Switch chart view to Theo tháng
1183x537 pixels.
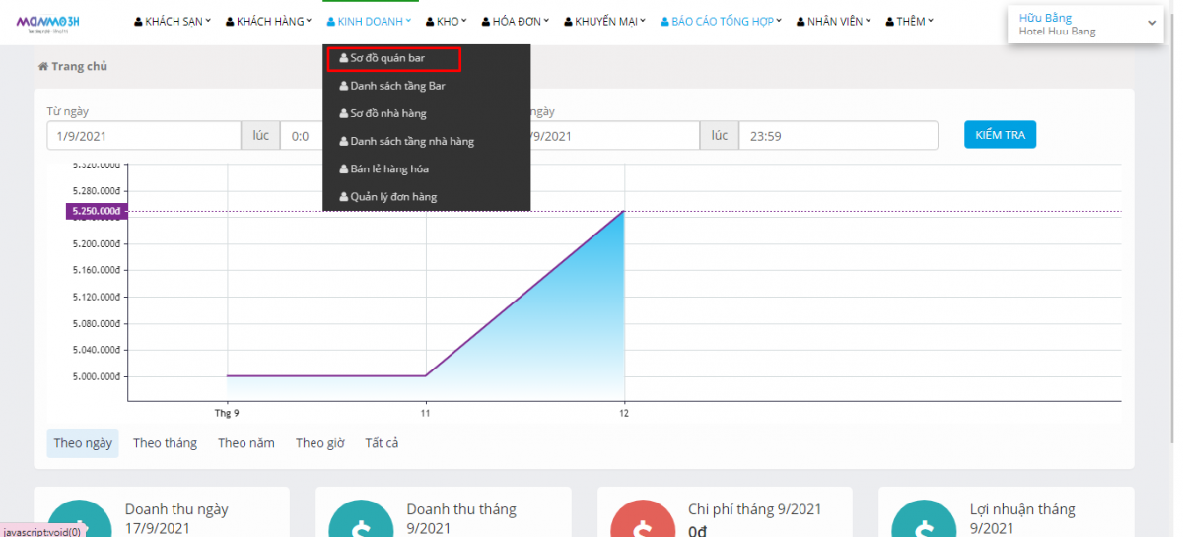click(x=165, y=443)
